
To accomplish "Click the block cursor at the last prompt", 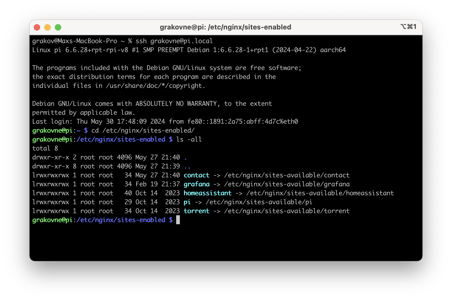I will pyautogui.click(x=178, y=220).
